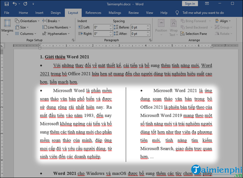
Task: Open the Columns menu
Action: pos(25,34)
